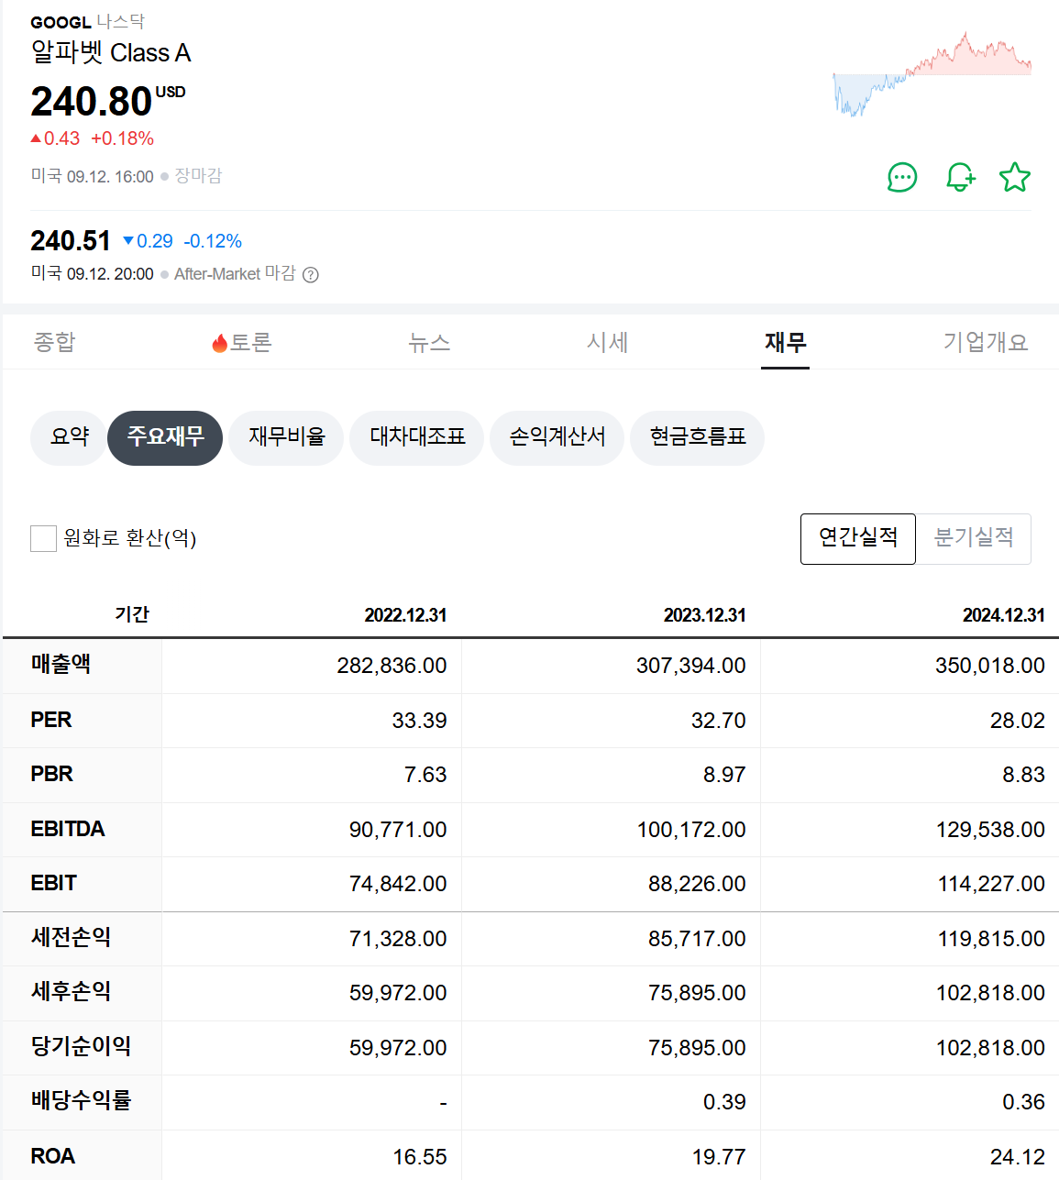Click the 129,538.00 EBITDA value
The image size is (1059, 1180).
pos(990,830)
